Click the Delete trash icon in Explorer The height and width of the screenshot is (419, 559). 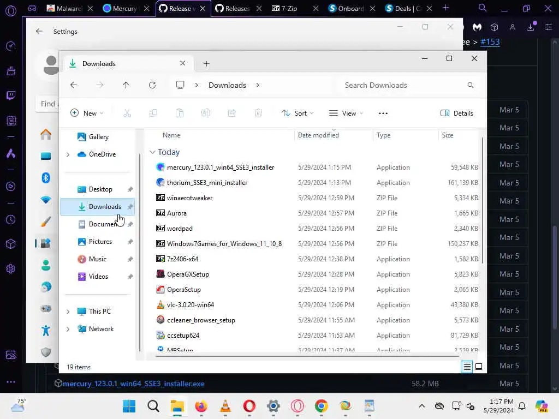tap(258, 113)
